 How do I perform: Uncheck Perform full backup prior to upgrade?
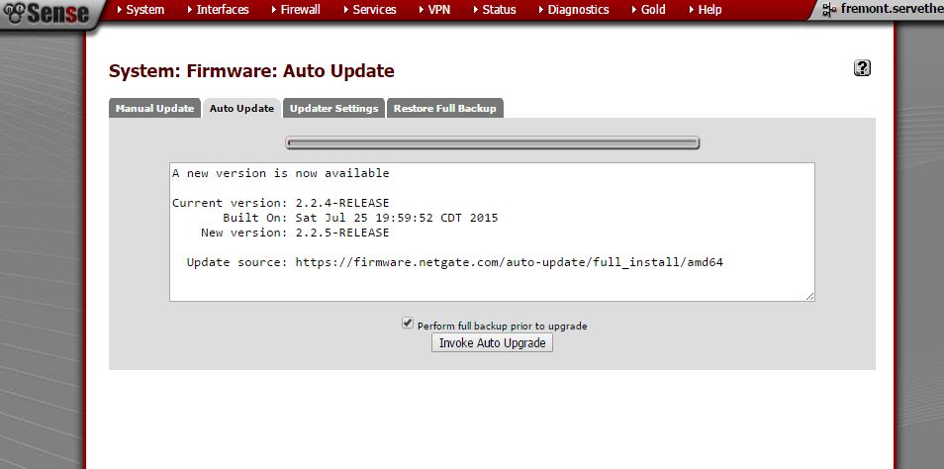(x=408, y=324)
